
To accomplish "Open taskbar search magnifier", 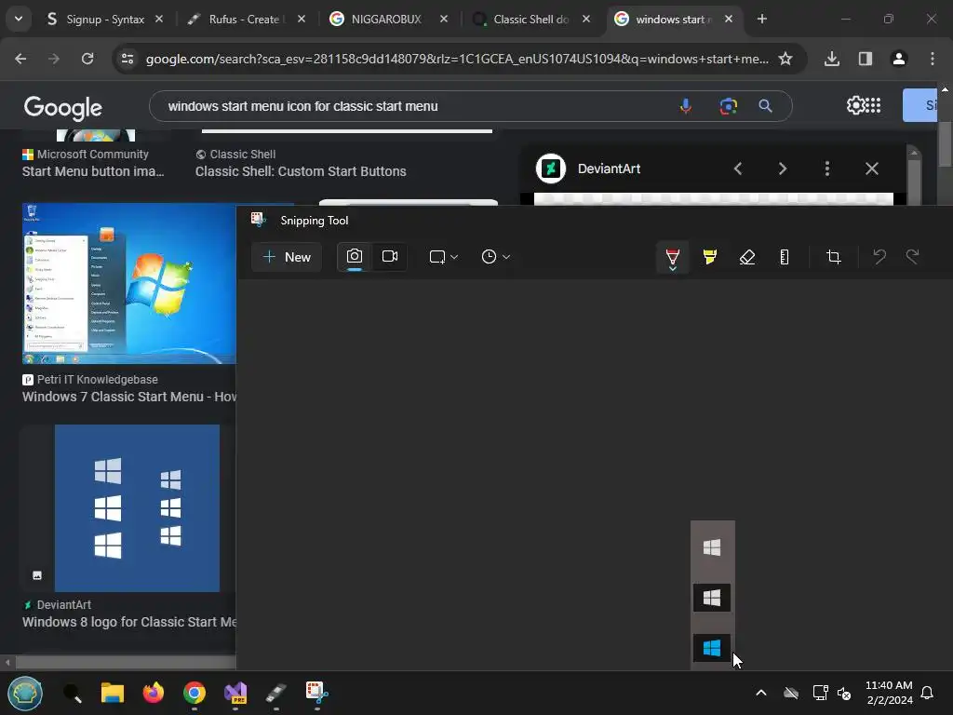I will [x=73, y=693].
